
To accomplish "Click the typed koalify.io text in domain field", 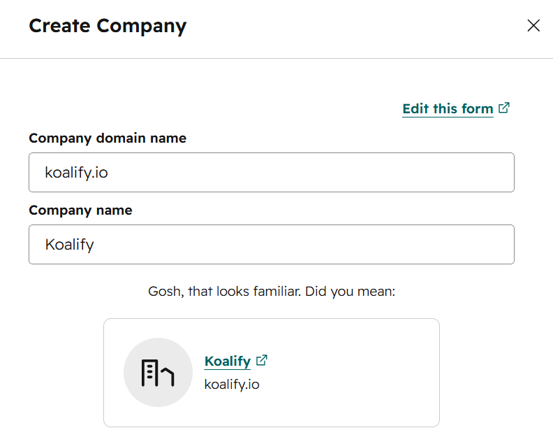I will [76, 172].
